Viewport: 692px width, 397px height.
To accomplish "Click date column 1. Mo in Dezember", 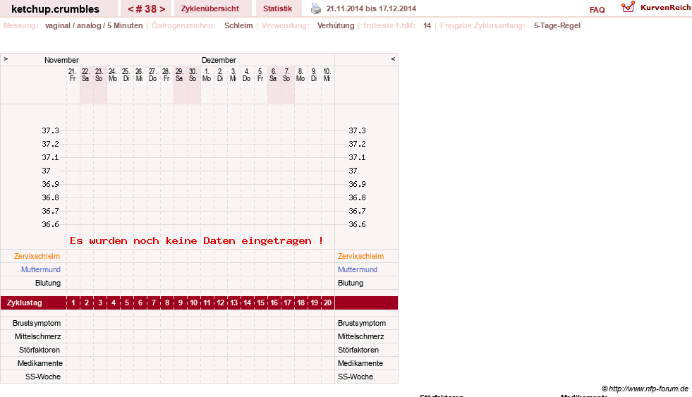I will pos(207,75).
